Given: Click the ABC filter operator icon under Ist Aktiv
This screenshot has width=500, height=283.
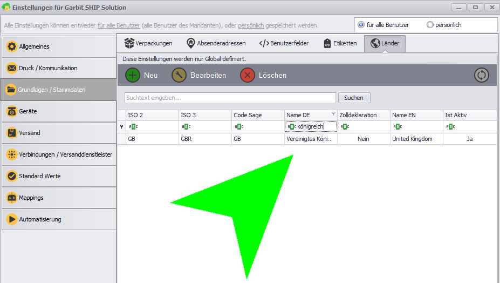Looking at the screenshot, I should click(450, 127).
